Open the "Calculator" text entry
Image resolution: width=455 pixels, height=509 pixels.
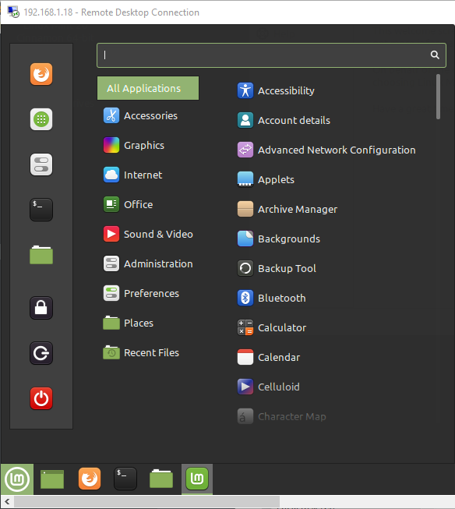(x=282, y=328)
